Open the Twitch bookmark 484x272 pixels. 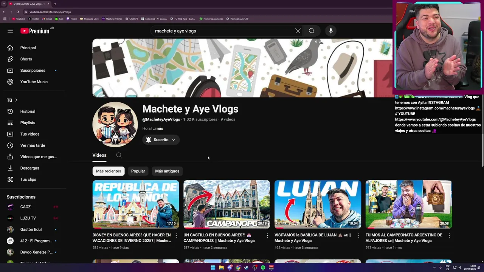pyautogui.click(x=72, y=19)
